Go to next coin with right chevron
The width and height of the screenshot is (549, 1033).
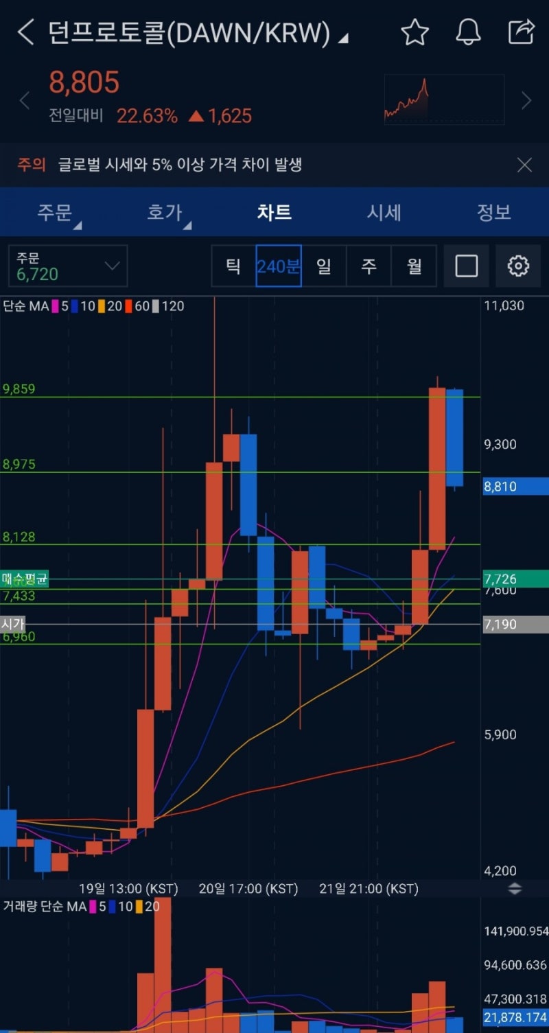point(526,101)
